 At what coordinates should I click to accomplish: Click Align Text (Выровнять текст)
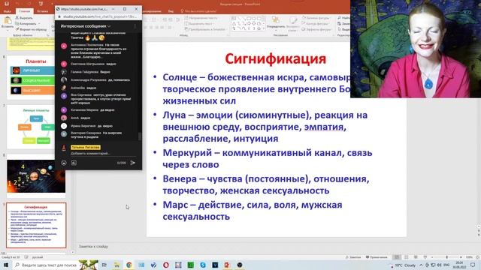pyautogui.click(x=198, y=23)
